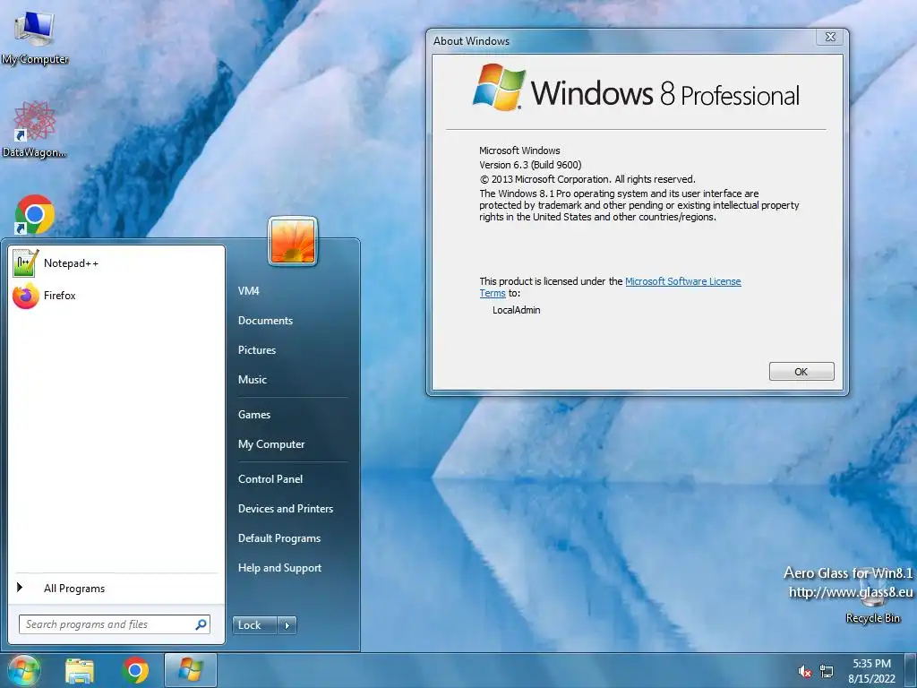Viewport: 917px width, 688px height.
Task: Open My Computer in Start menu
Action: 271,444
